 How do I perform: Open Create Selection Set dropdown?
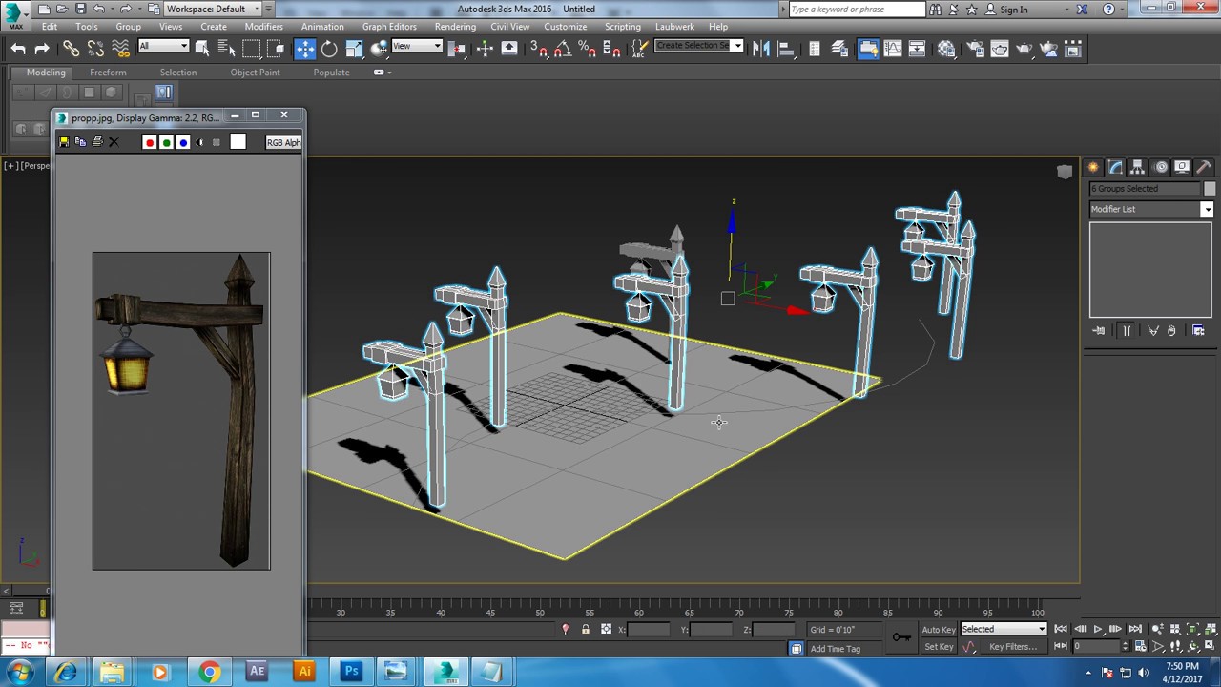coord(698,46)
